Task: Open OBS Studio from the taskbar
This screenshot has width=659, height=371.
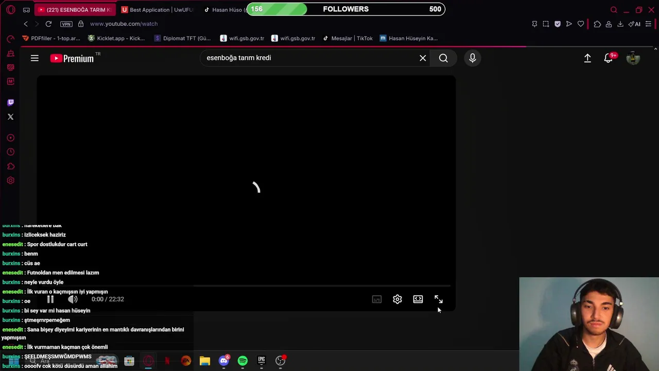Action: pyautogui.click(x=281, y=361)
